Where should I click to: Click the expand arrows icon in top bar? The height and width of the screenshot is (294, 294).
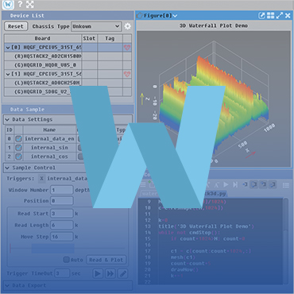(x=30, y=5)
